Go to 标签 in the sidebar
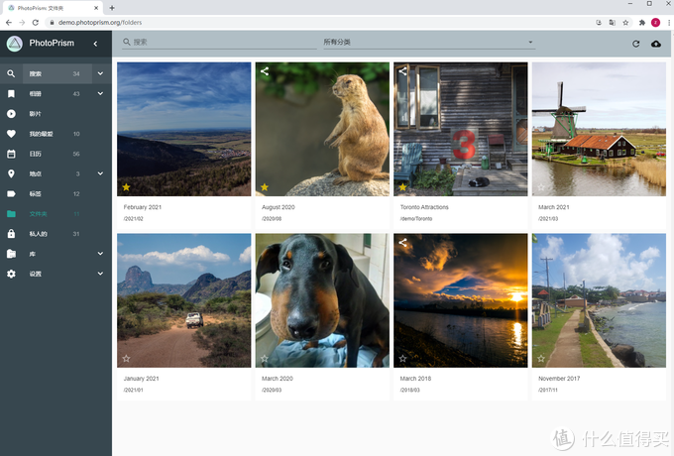The width and height of the screenshot is (674, 456). 36,193
